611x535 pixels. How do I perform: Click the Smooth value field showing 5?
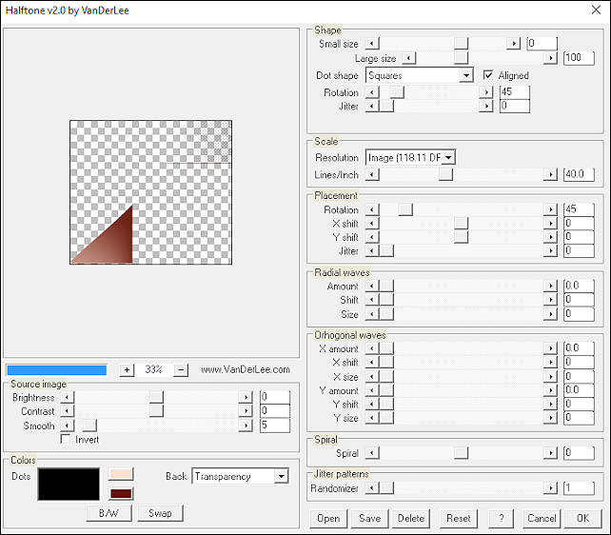[275, 426]
